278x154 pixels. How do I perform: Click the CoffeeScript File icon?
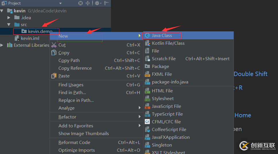(148, 130)
